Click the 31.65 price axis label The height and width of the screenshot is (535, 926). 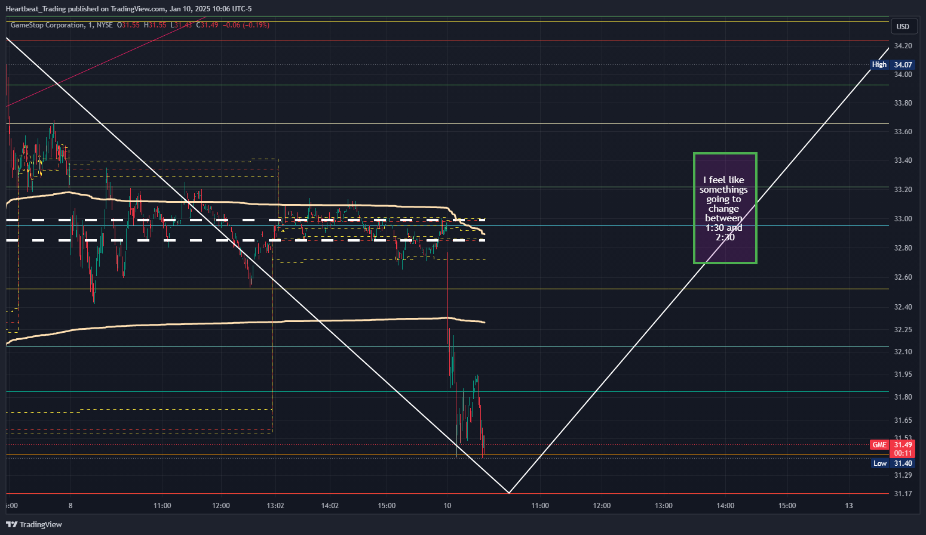pos(903,420)
